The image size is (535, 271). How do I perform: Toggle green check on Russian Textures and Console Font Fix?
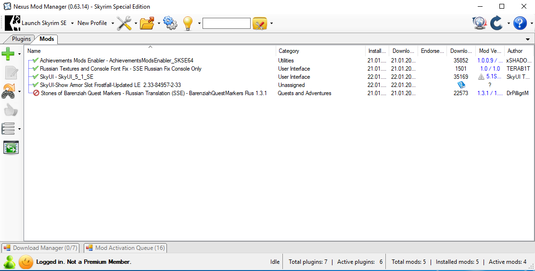click(x=36, y=69)
